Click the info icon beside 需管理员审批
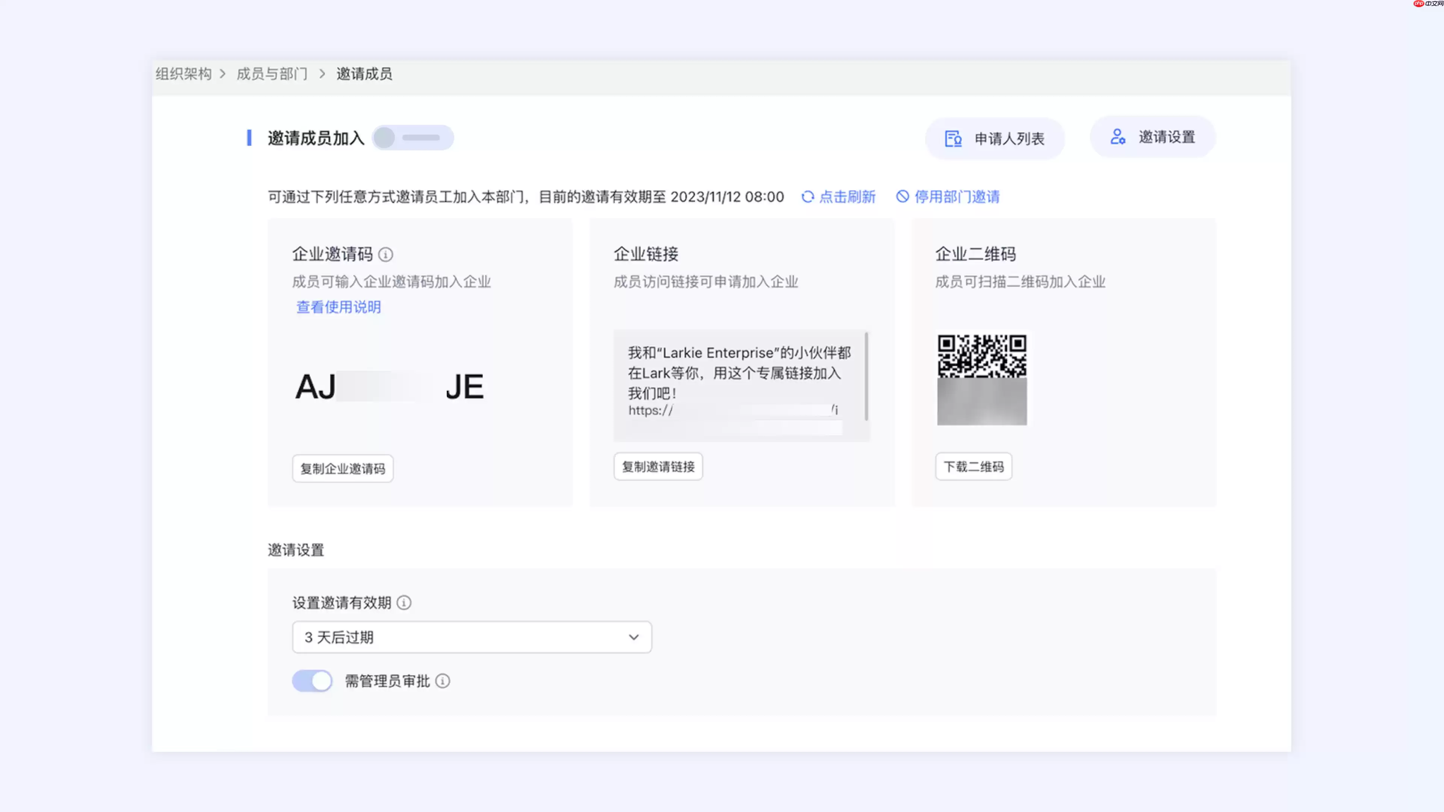This screenshot has width=1444, height=812. click(x=443, y=682)
